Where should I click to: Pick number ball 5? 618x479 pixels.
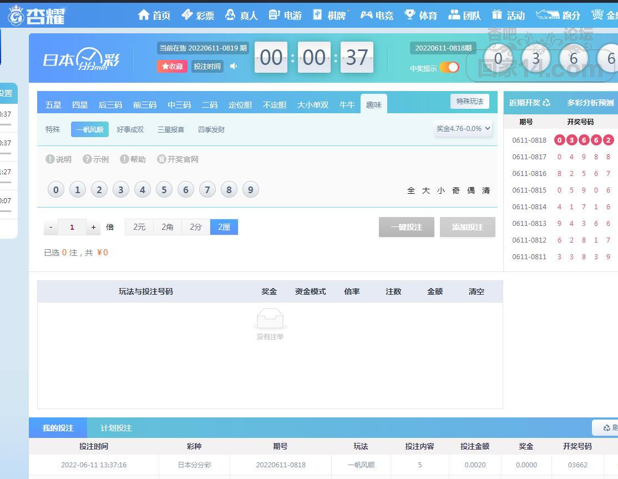coord(164,190)
